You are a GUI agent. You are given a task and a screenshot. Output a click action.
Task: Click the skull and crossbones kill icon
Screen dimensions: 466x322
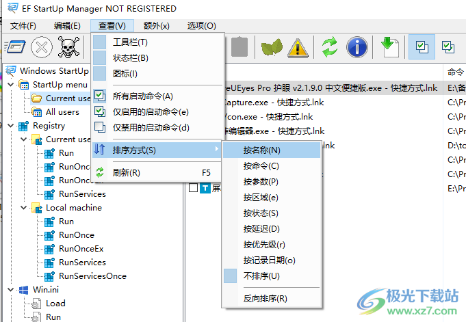(68, 47)
